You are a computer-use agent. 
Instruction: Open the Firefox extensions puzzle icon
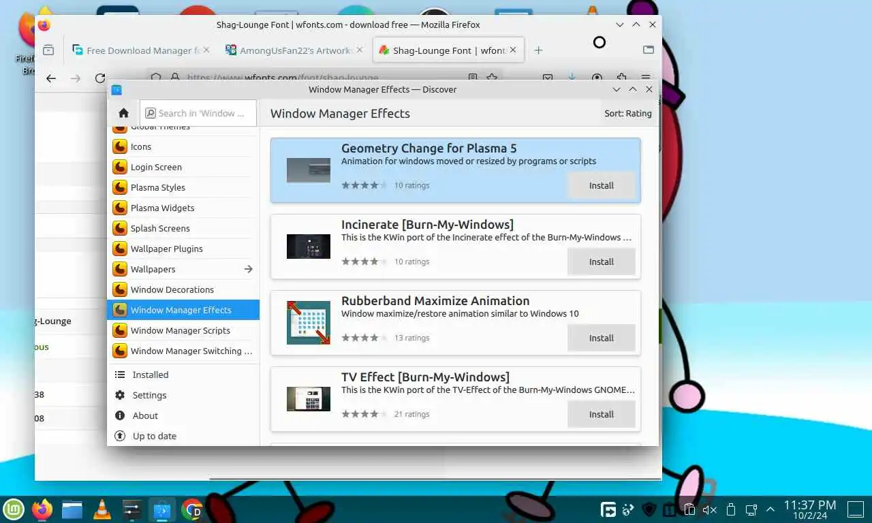[621, 78]
